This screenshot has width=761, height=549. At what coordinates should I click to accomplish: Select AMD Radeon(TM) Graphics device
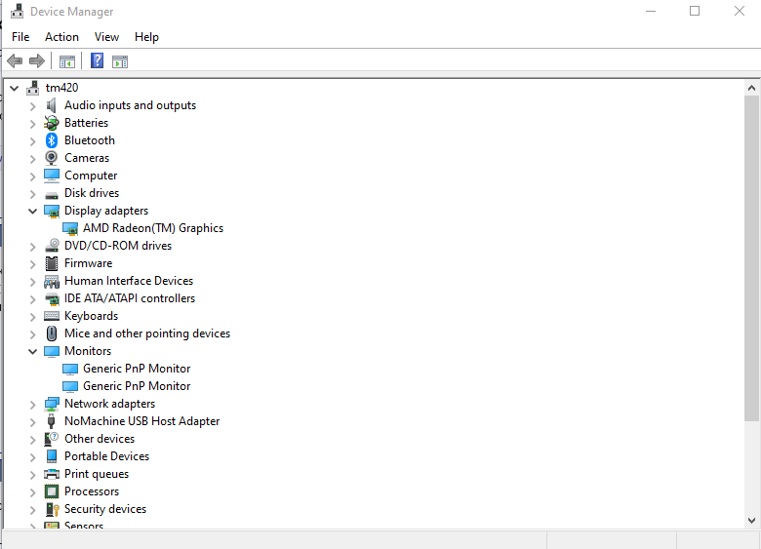coord(153,228)
